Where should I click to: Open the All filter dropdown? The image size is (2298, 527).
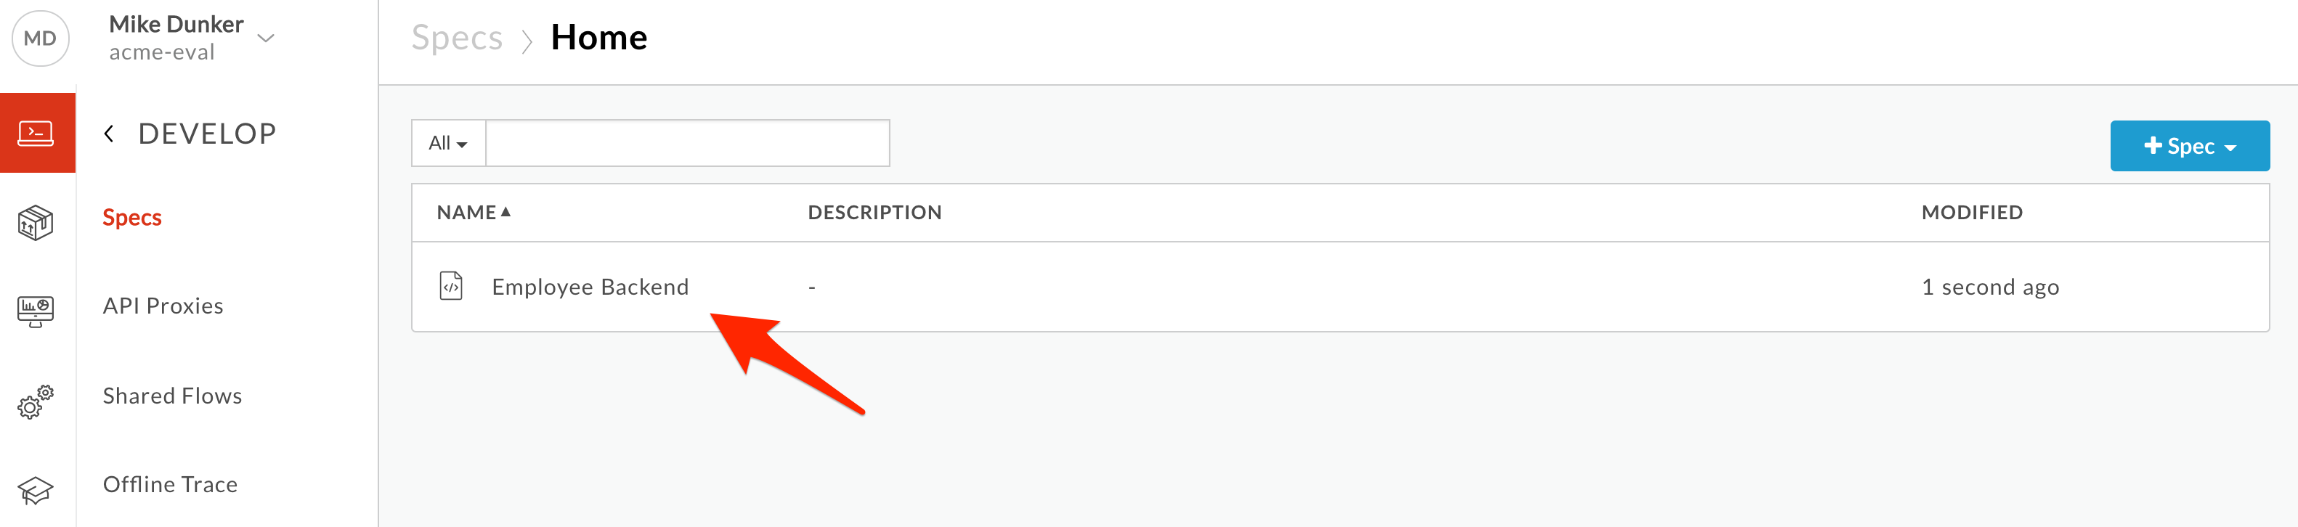coord(448,143)
